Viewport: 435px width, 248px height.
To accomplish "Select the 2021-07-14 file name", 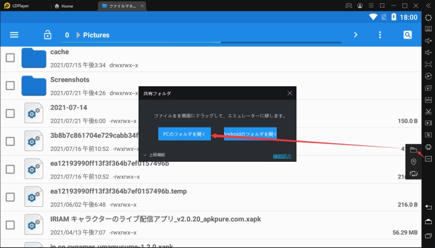I will pyautogui.click(x=69, y=107).
